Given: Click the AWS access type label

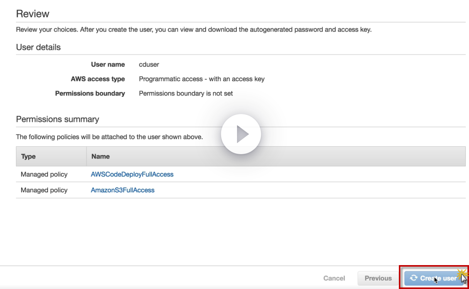Looking at the screenshot, I should point(98,79).
